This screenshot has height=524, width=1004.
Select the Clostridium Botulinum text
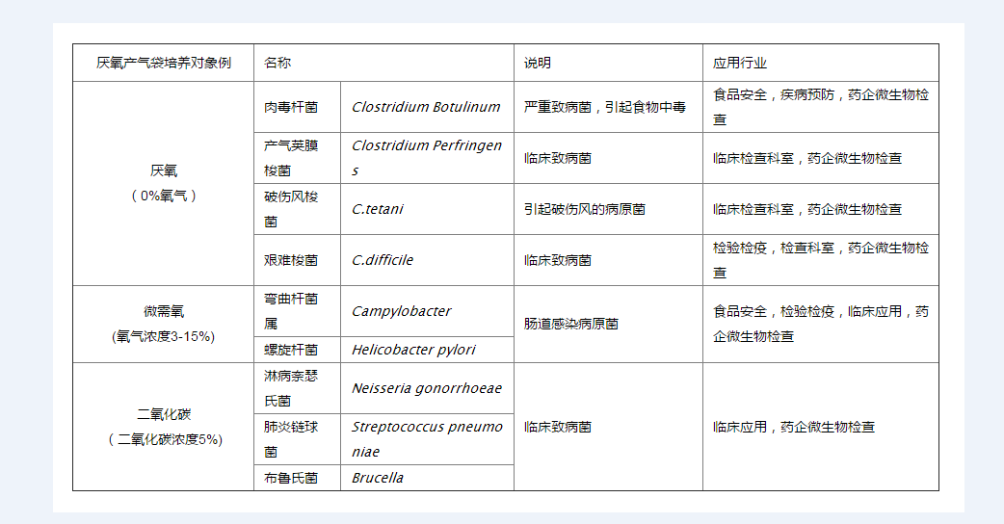point(426,107)
